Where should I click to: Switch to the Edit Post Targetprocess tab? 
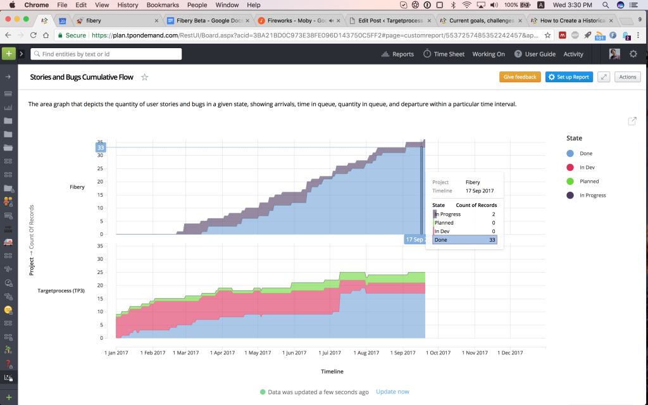click(x=390, y=20)
